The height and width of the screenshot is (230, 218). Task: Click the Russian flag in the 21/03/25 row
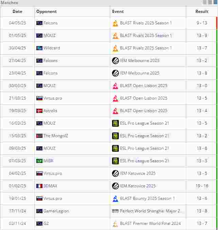(39, 98)
